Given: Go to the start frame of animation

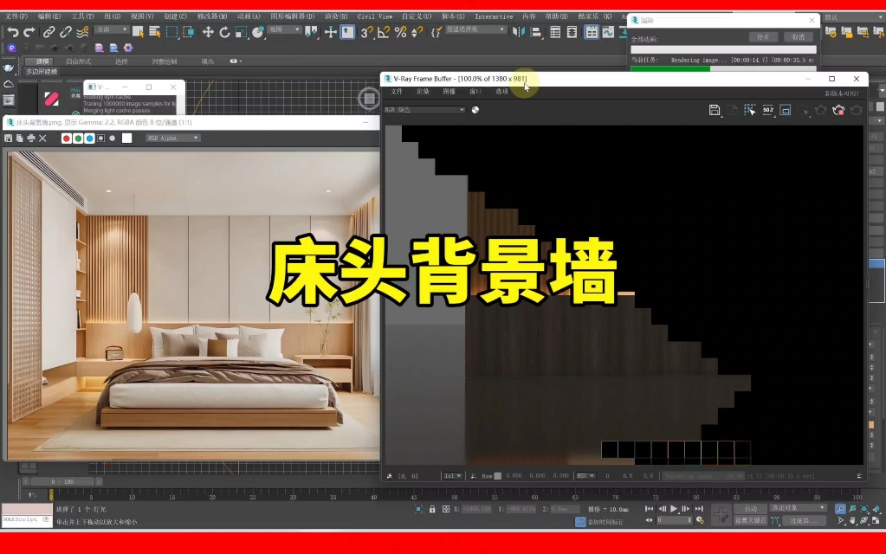Looking at the screenshot, I should 649,509.
